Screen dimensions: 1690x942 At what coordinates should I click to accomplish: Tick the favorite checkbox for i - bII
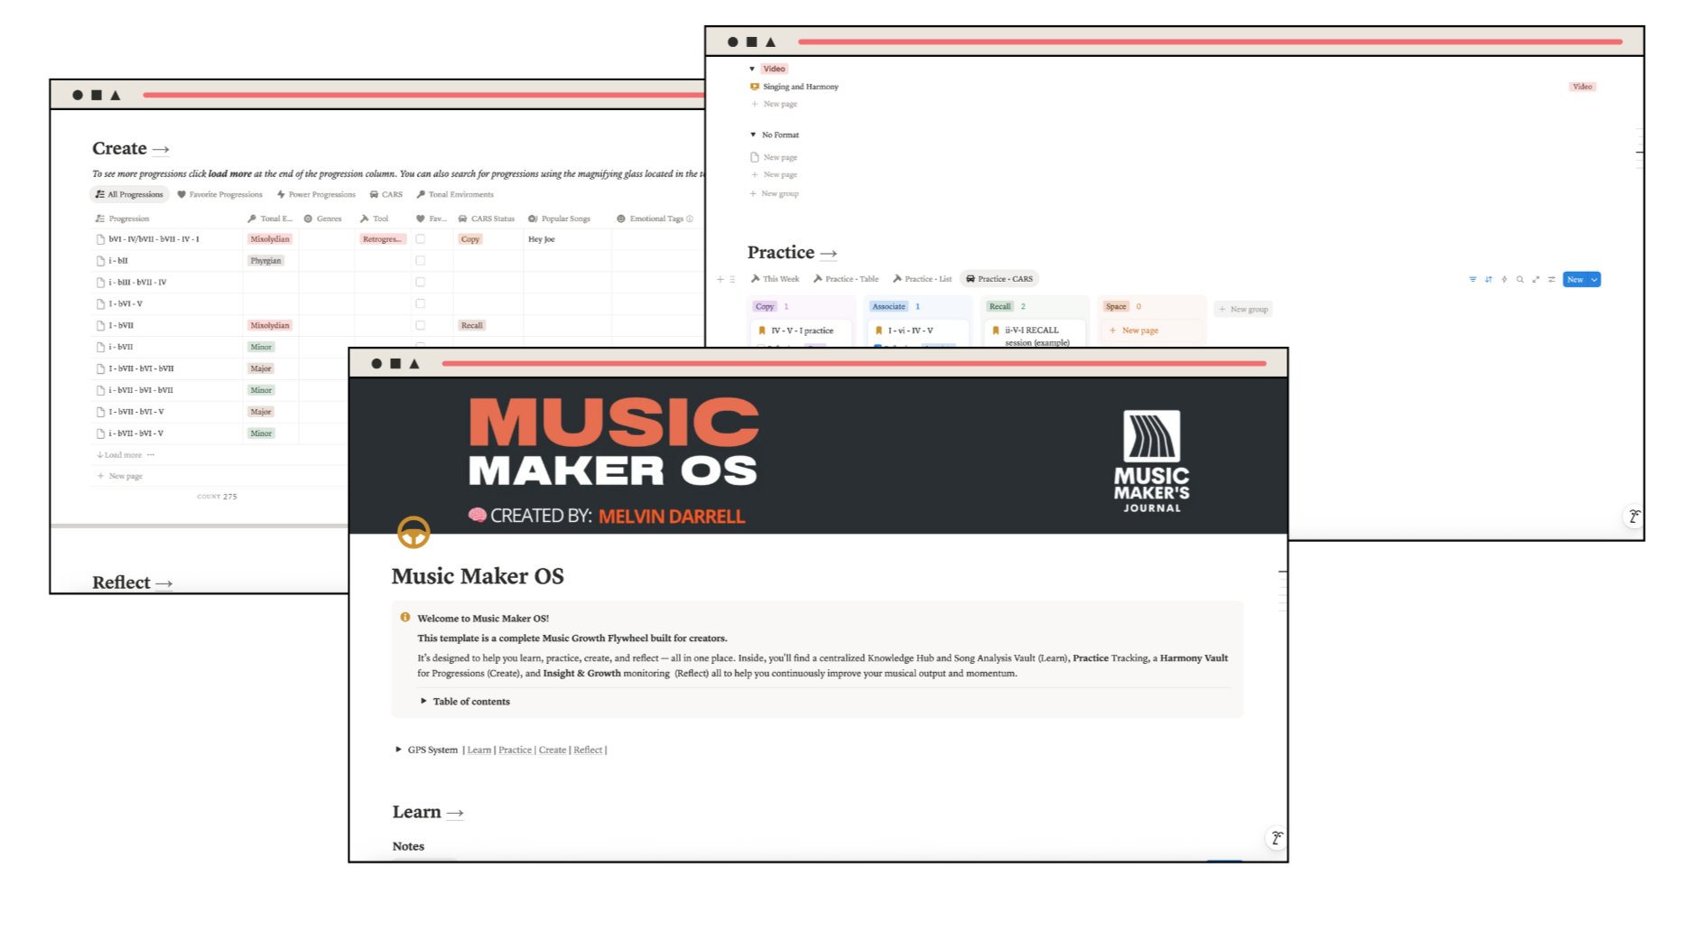(x=420, y=261)
